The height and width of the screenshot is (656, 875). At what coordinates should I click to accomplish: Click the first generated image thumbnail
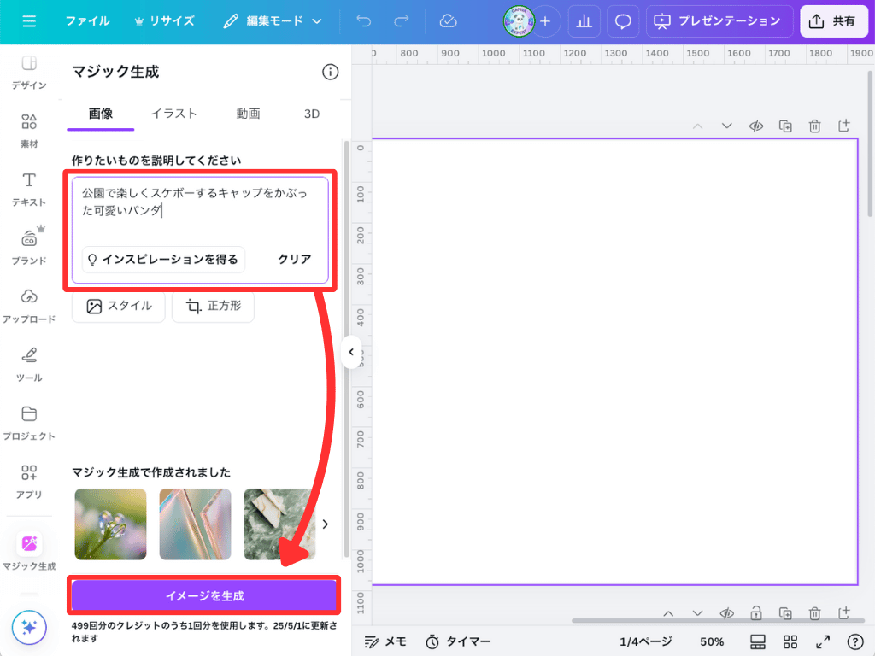(x=109, y=524)
